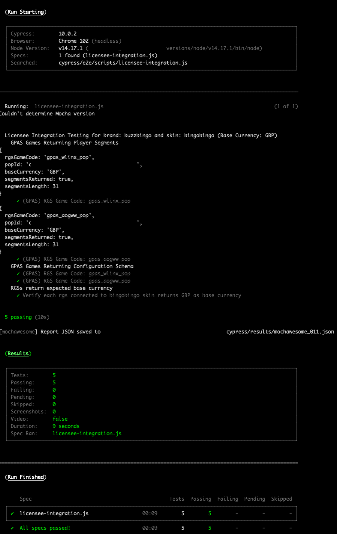Click the "Failing" column header in the summary table

[x=228, y=499]
